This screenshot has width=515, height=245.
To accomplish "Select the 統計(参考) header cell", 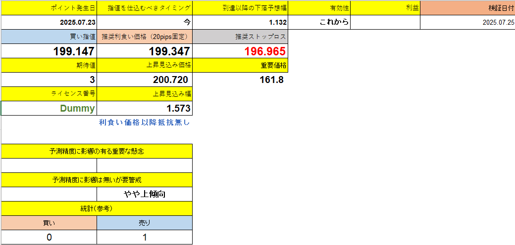I will [x=97, y=208].
